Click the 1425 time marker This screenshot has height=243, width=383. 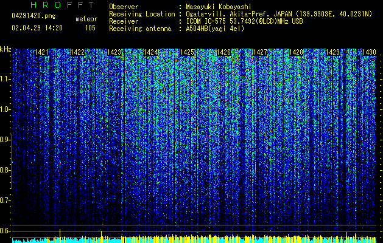click(187, 52)
